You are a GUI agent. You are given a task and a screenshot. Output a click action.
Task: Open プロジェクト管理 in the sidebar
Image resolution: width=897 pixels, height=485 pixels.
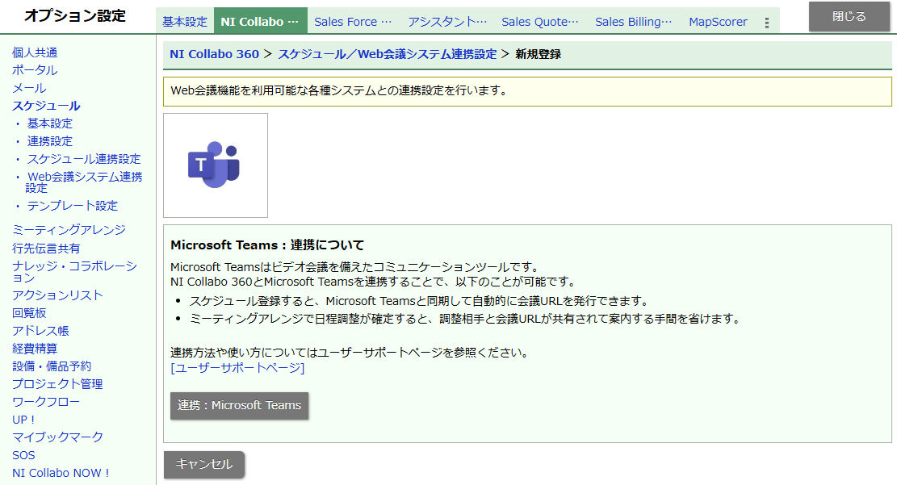[57, 384]
